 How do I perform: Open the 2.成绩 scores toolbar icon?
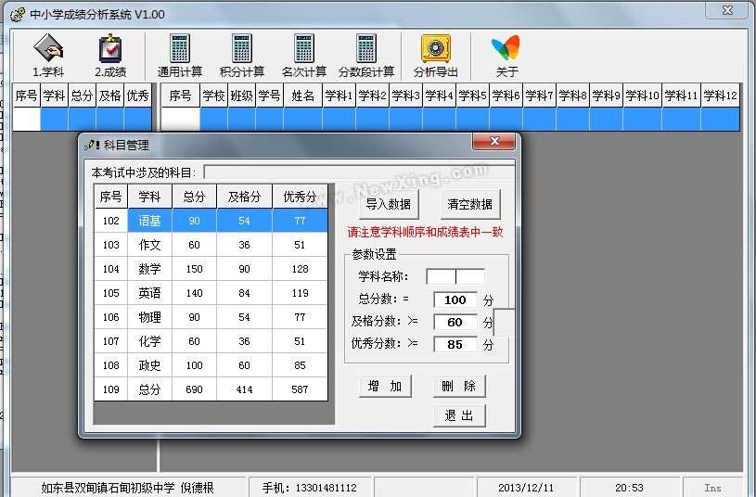[x=110, y=54]
